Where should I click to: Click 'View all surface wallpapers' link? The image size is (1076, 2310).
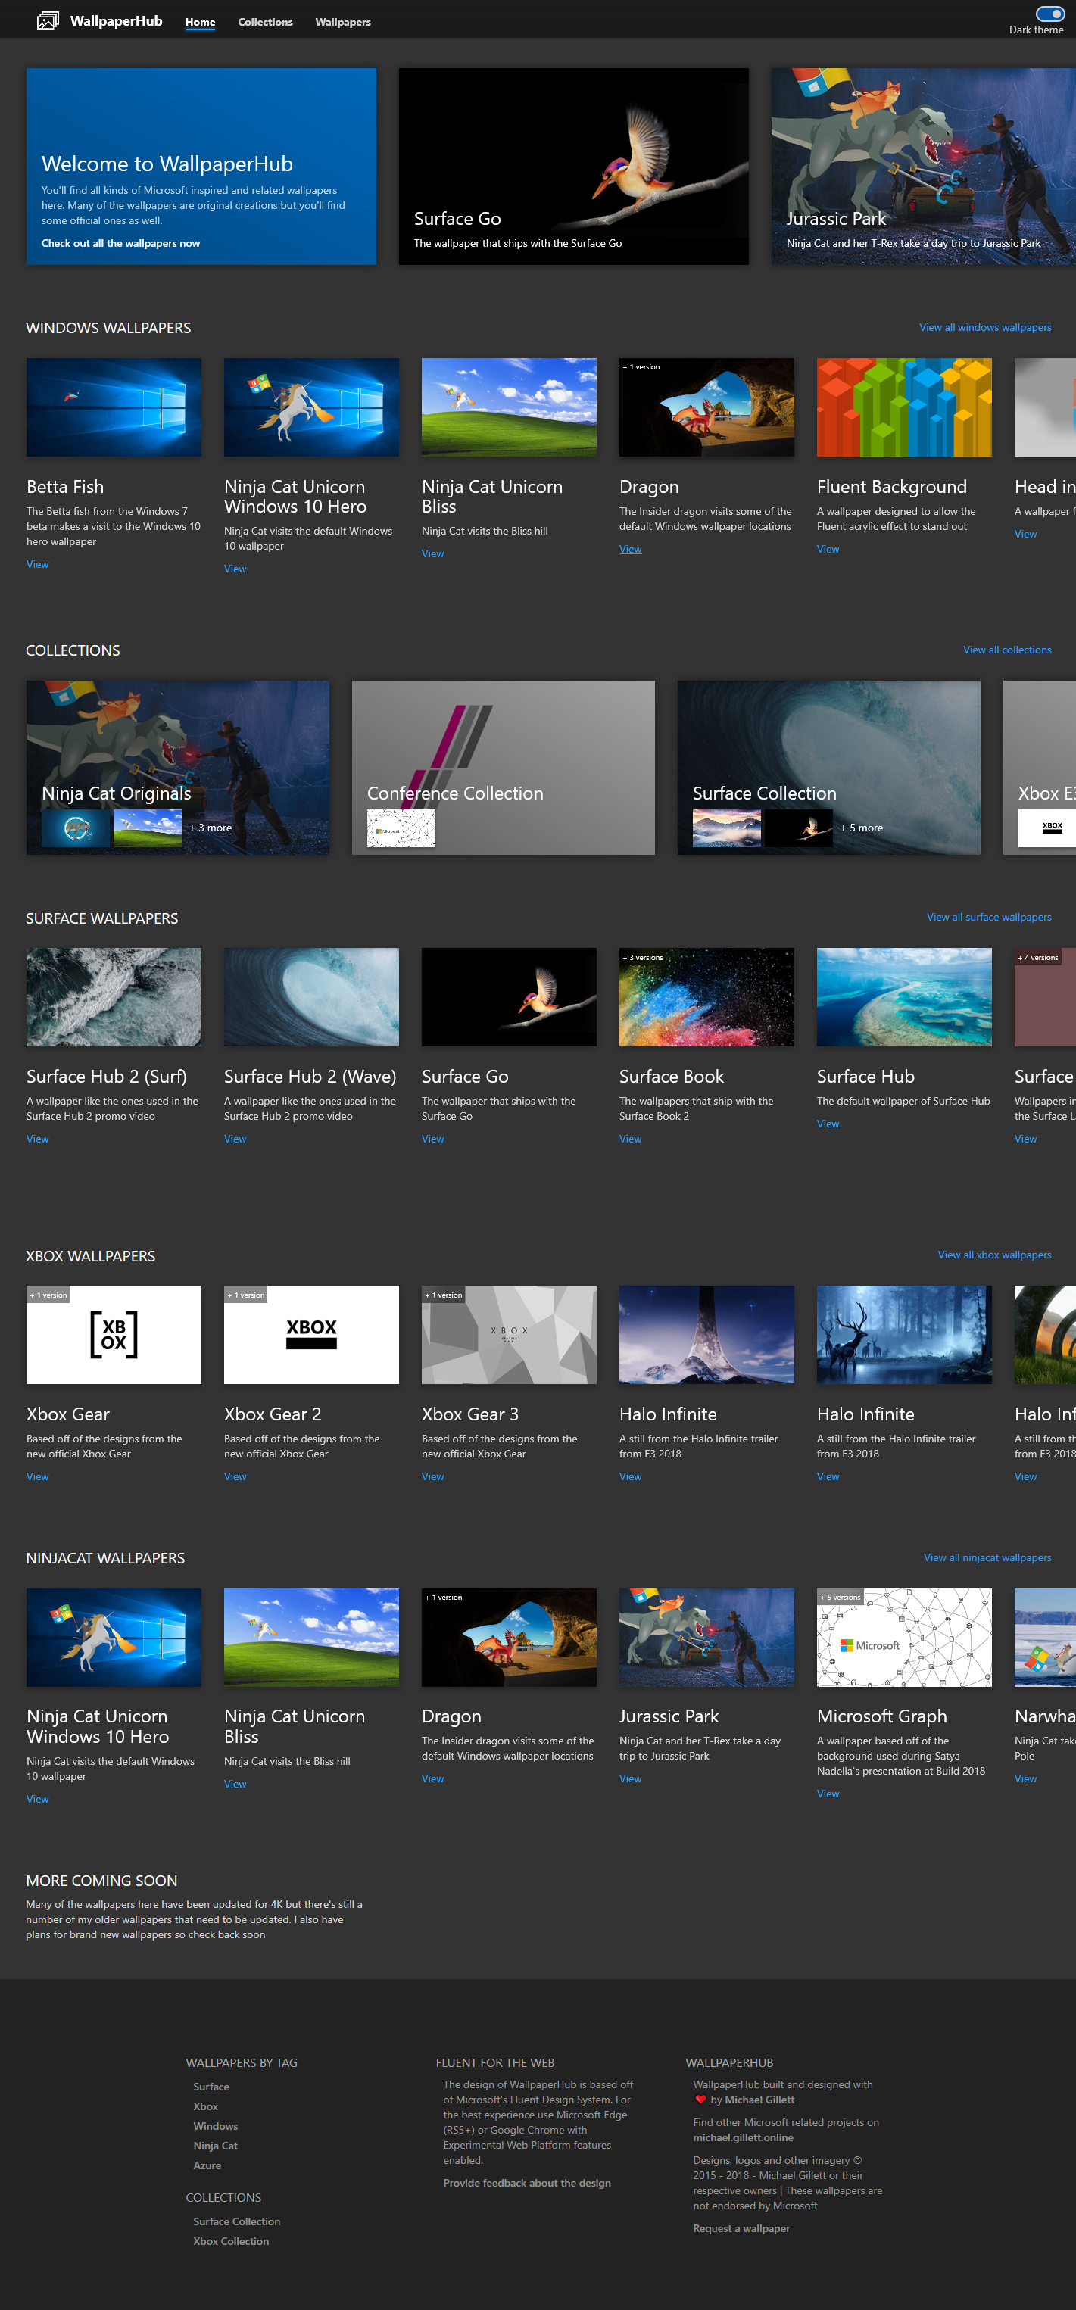tap(988, 918)
